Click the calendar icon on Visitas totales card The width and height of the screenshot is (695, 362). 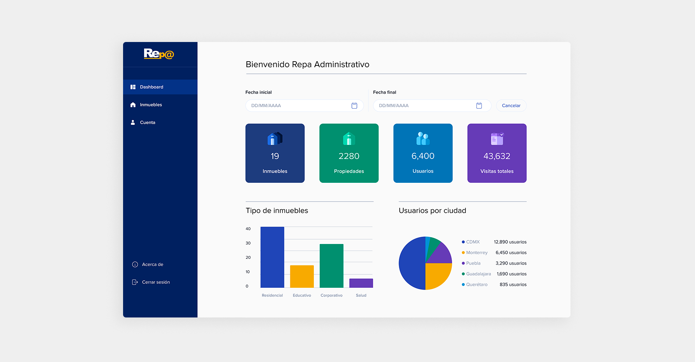tap(497, 139)
